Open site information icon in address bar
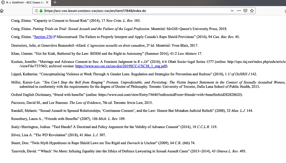The width and height of the screenshot is (286, 163). (36, 11)
